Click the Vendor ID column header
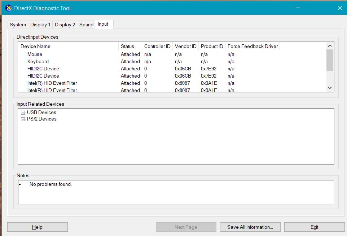 pyautogui.click(x=186, y=46)
